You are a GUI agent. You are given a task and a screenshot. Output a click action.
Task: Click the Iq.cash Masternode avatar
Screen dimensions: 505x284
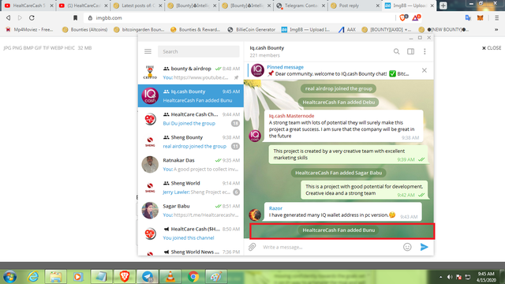tap(255, 135)
